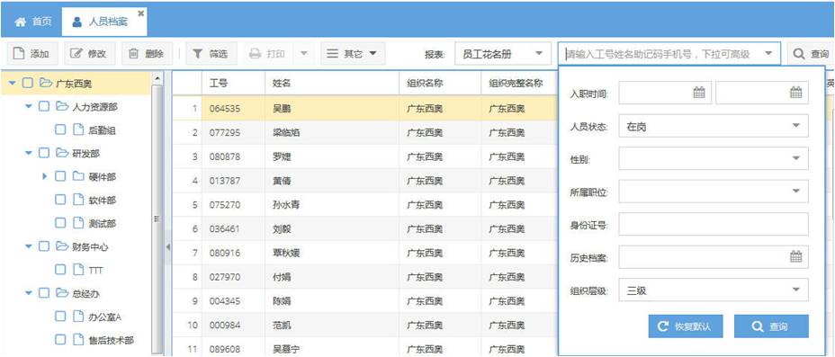Click the blue 查询 button in panel
Viewport: 835px width, 357px height.
click(x=771, y=326)
